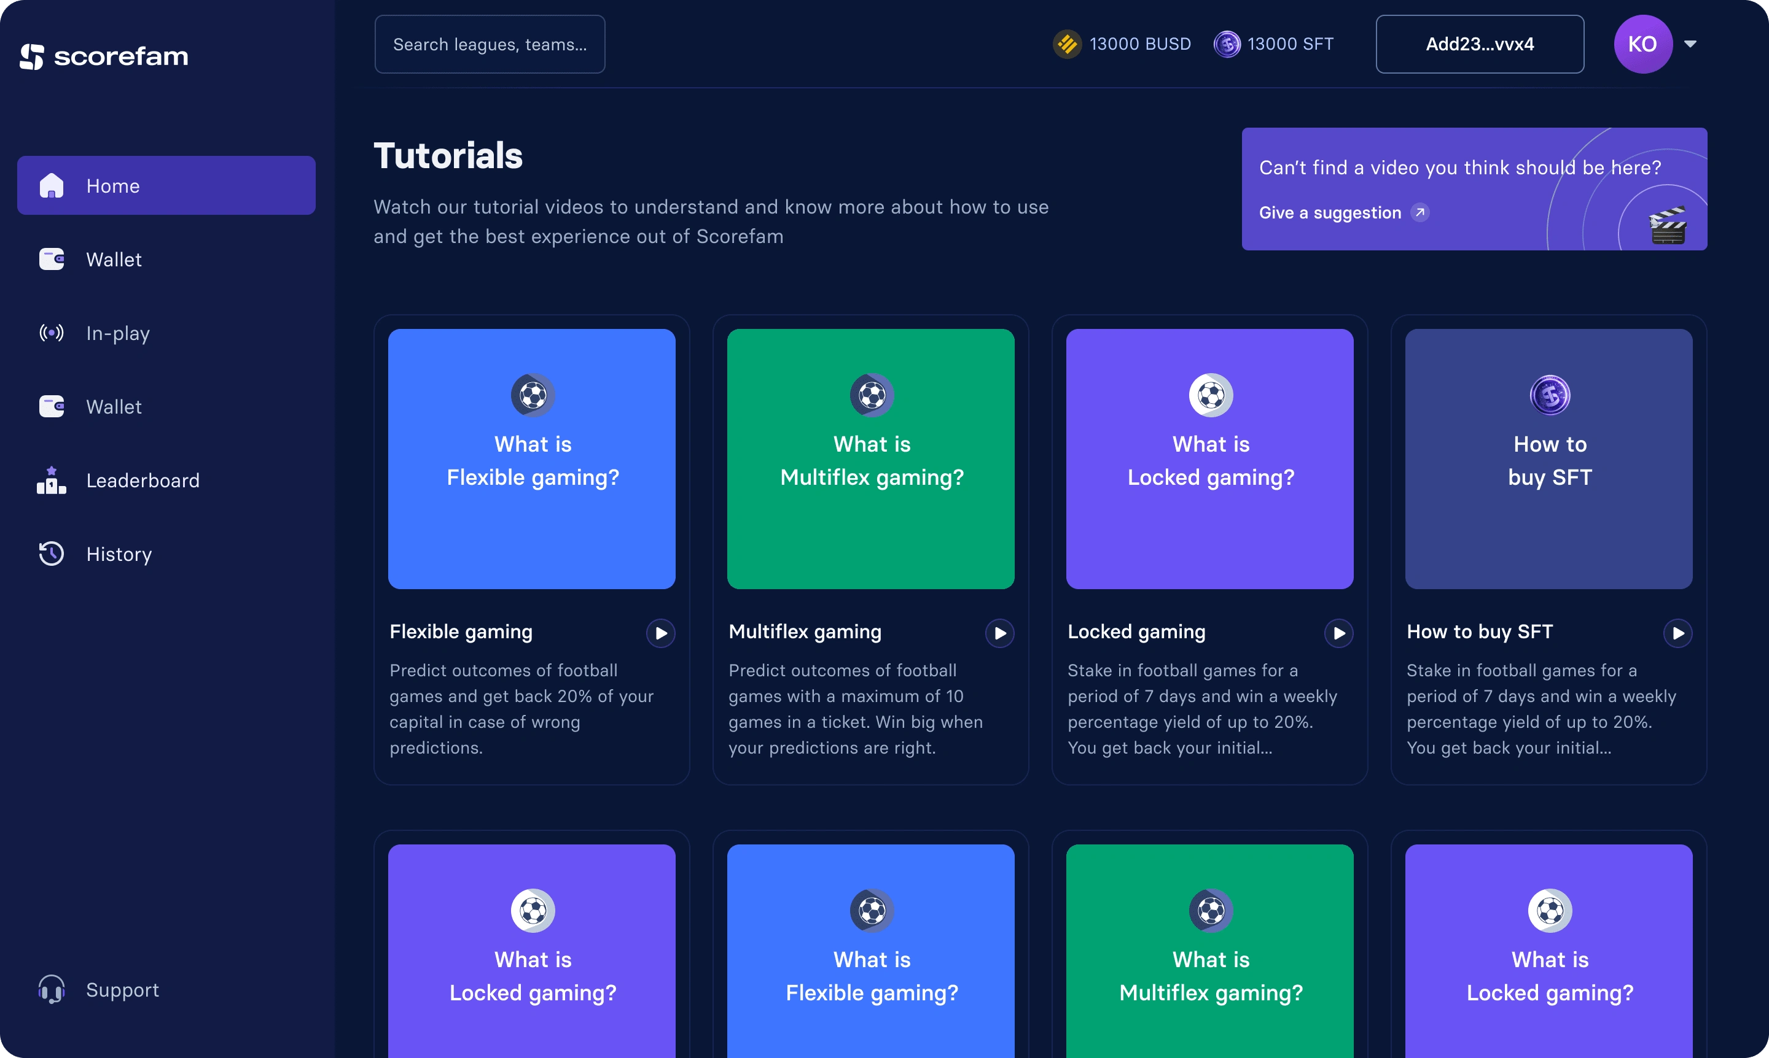Open the How to buy SFT thumbnail
The width and height of the screenshot is (1769, 1058).
[1548, 458]
